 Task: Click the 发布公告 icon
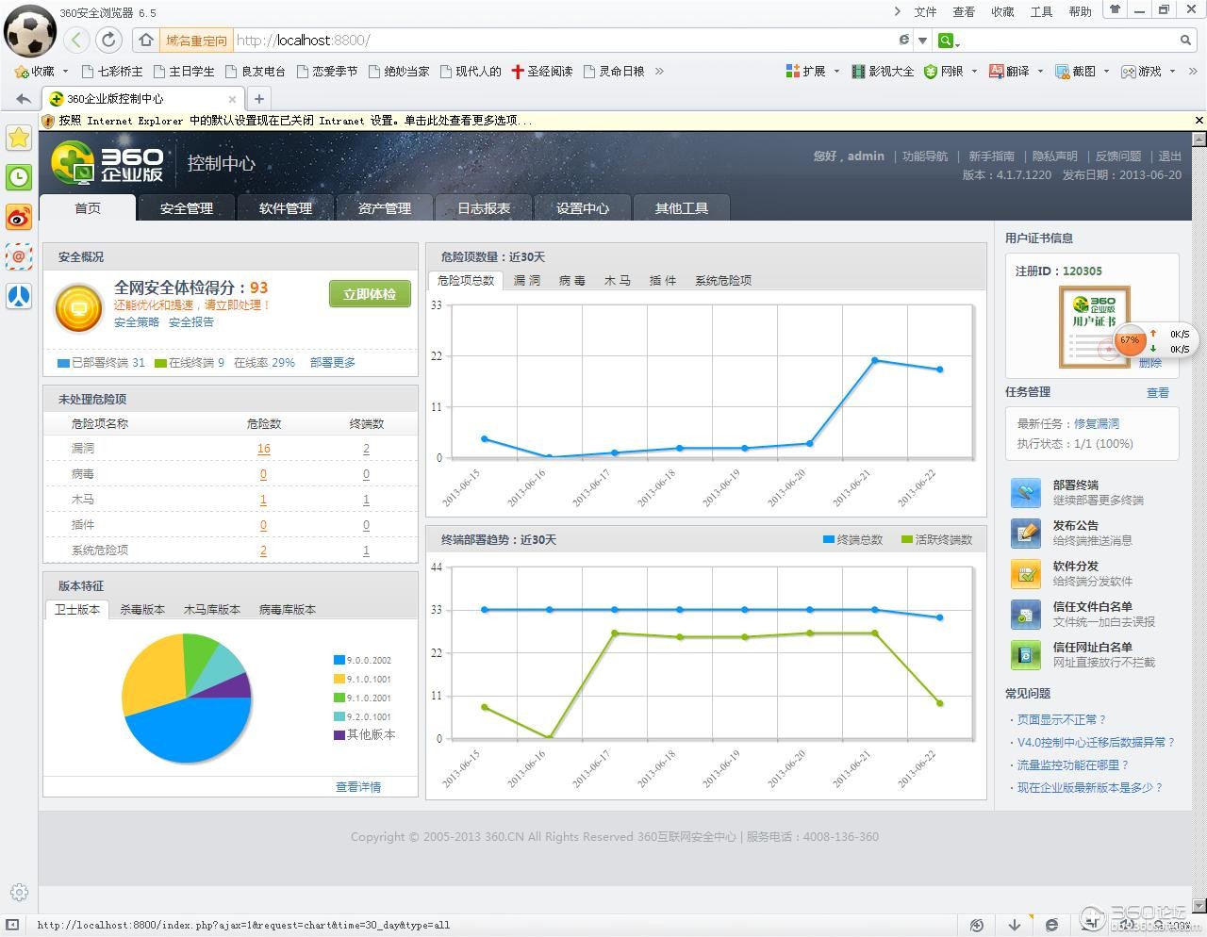coord(1025,533)
